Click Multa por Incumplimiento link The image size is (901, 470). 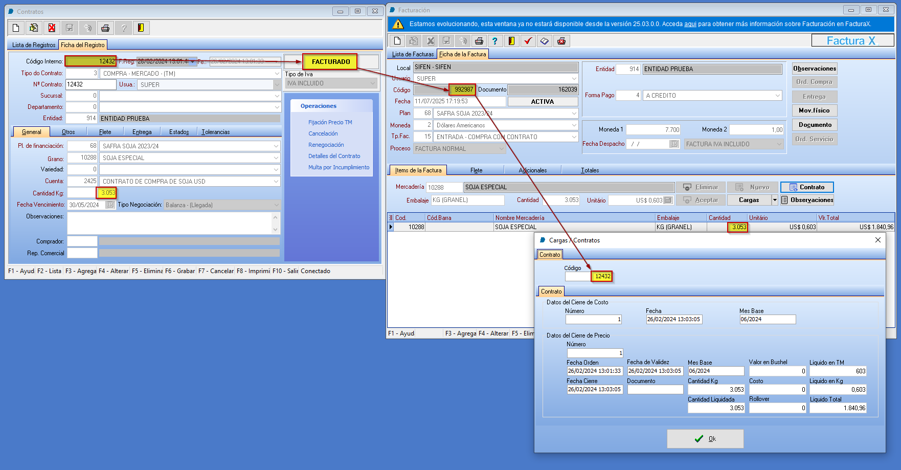(x=339, y=167)
